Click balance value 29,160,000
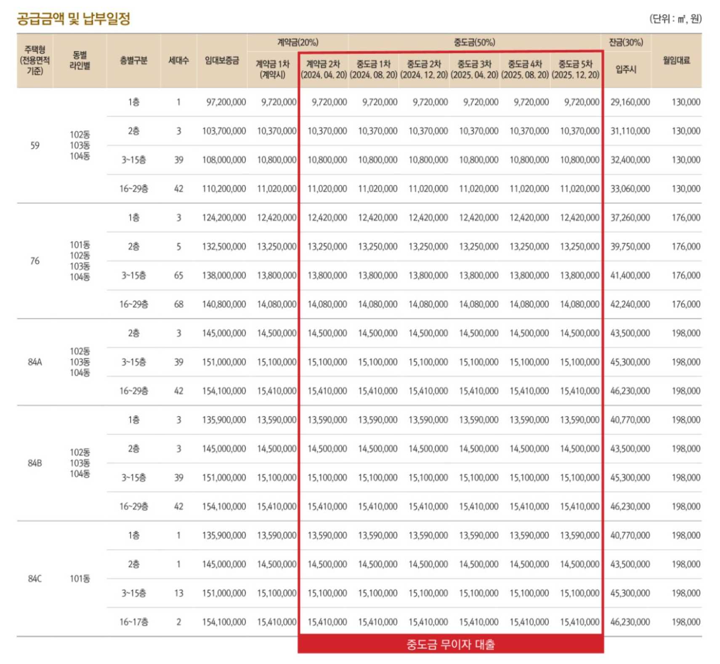This screenshot has width=720, height=664. (630, 102)
